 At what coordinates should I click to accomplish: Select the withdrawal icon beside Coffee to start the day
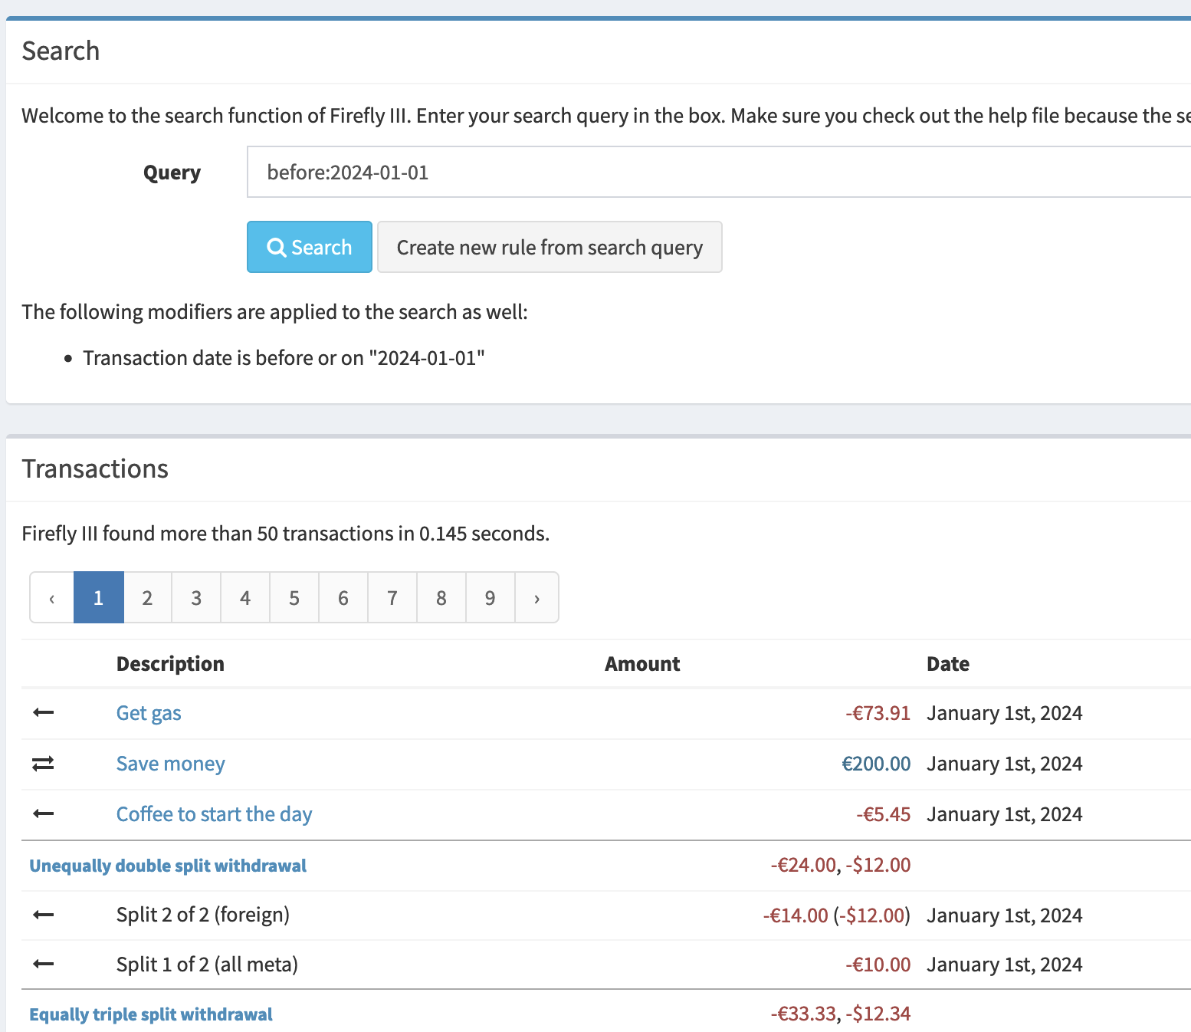coord(43,813)
